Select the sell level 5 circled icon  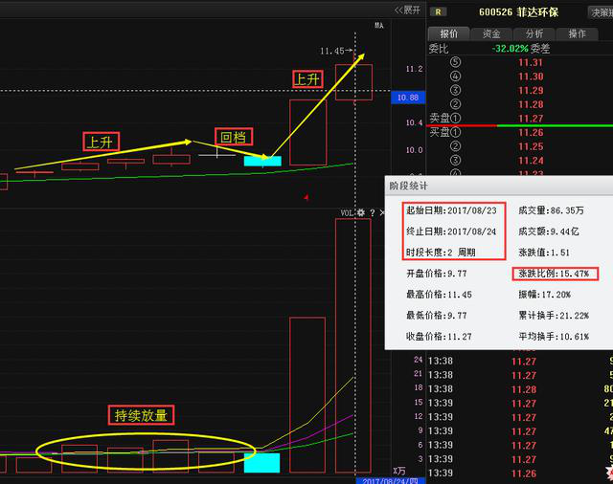point(457,63)
